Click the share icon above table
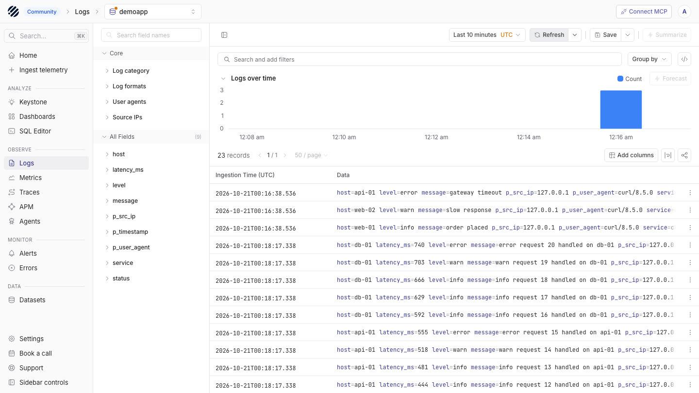Screen dimensions: 699x393 point(684,155)
